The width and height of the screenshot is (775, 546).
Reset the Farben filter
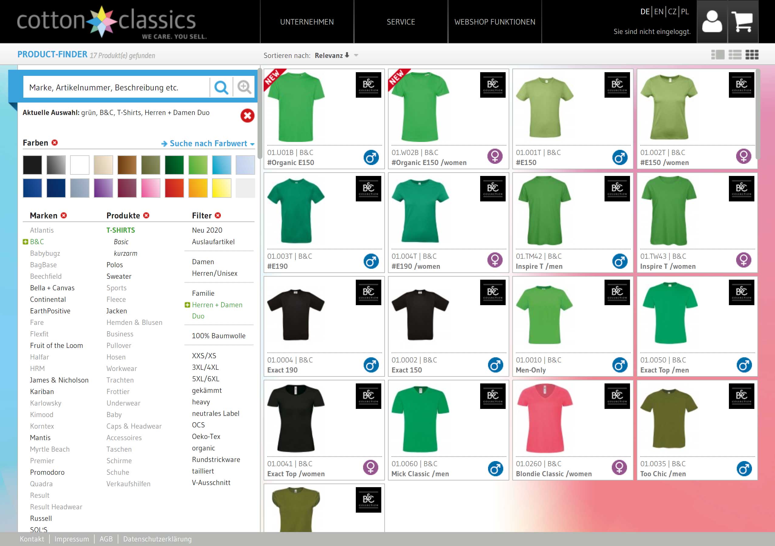pos(55,143)
